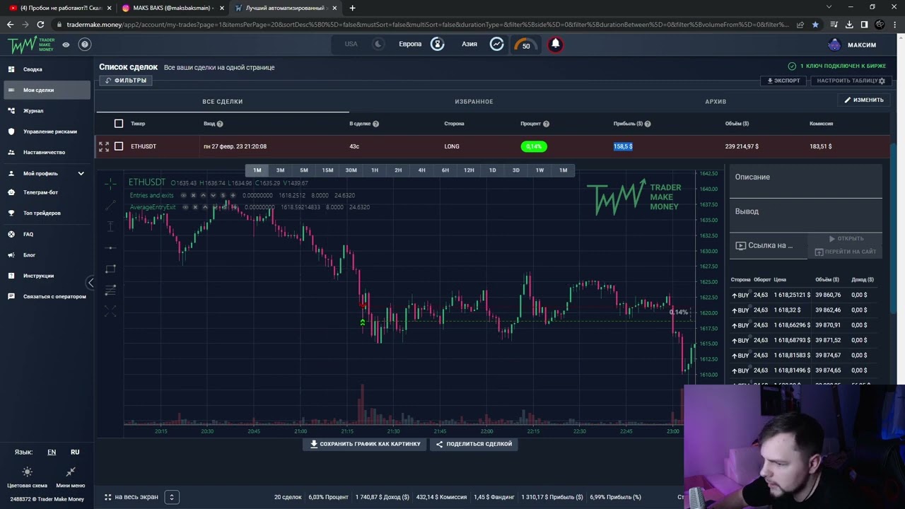This screenshot has width=905, height=509.
Task: Click the ЭКСПОРТ button
Action: [783, 81]
